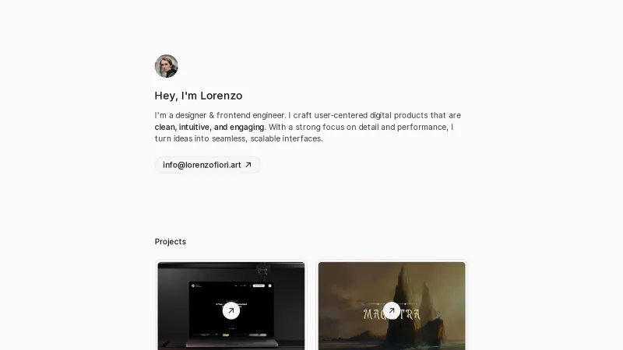Click the small square icon in the mockup's navbar
This screenshot has height=350, width=623.
pyautogui.click(x=269, y=285)
